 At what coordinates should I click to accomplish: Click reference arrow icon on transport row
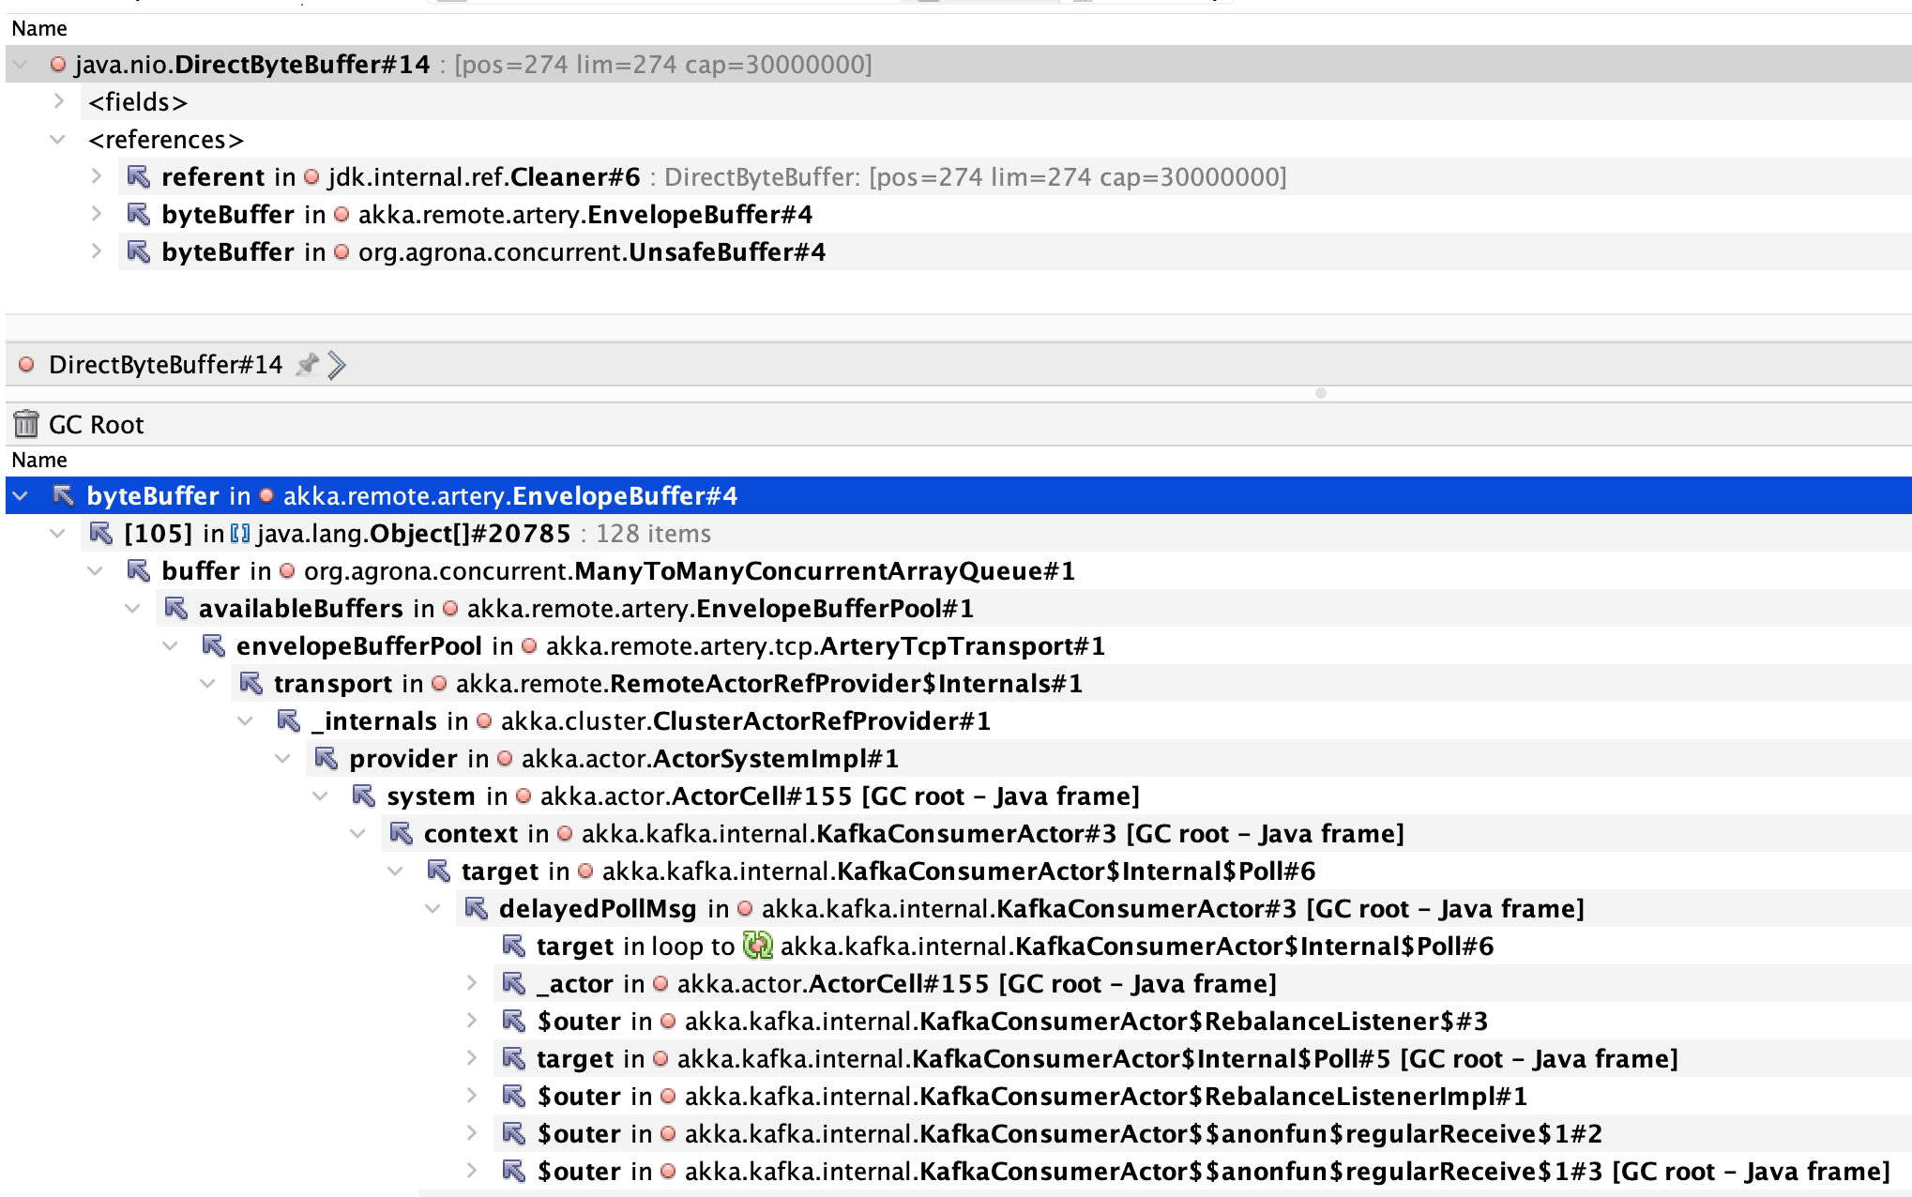click(251, 684)
